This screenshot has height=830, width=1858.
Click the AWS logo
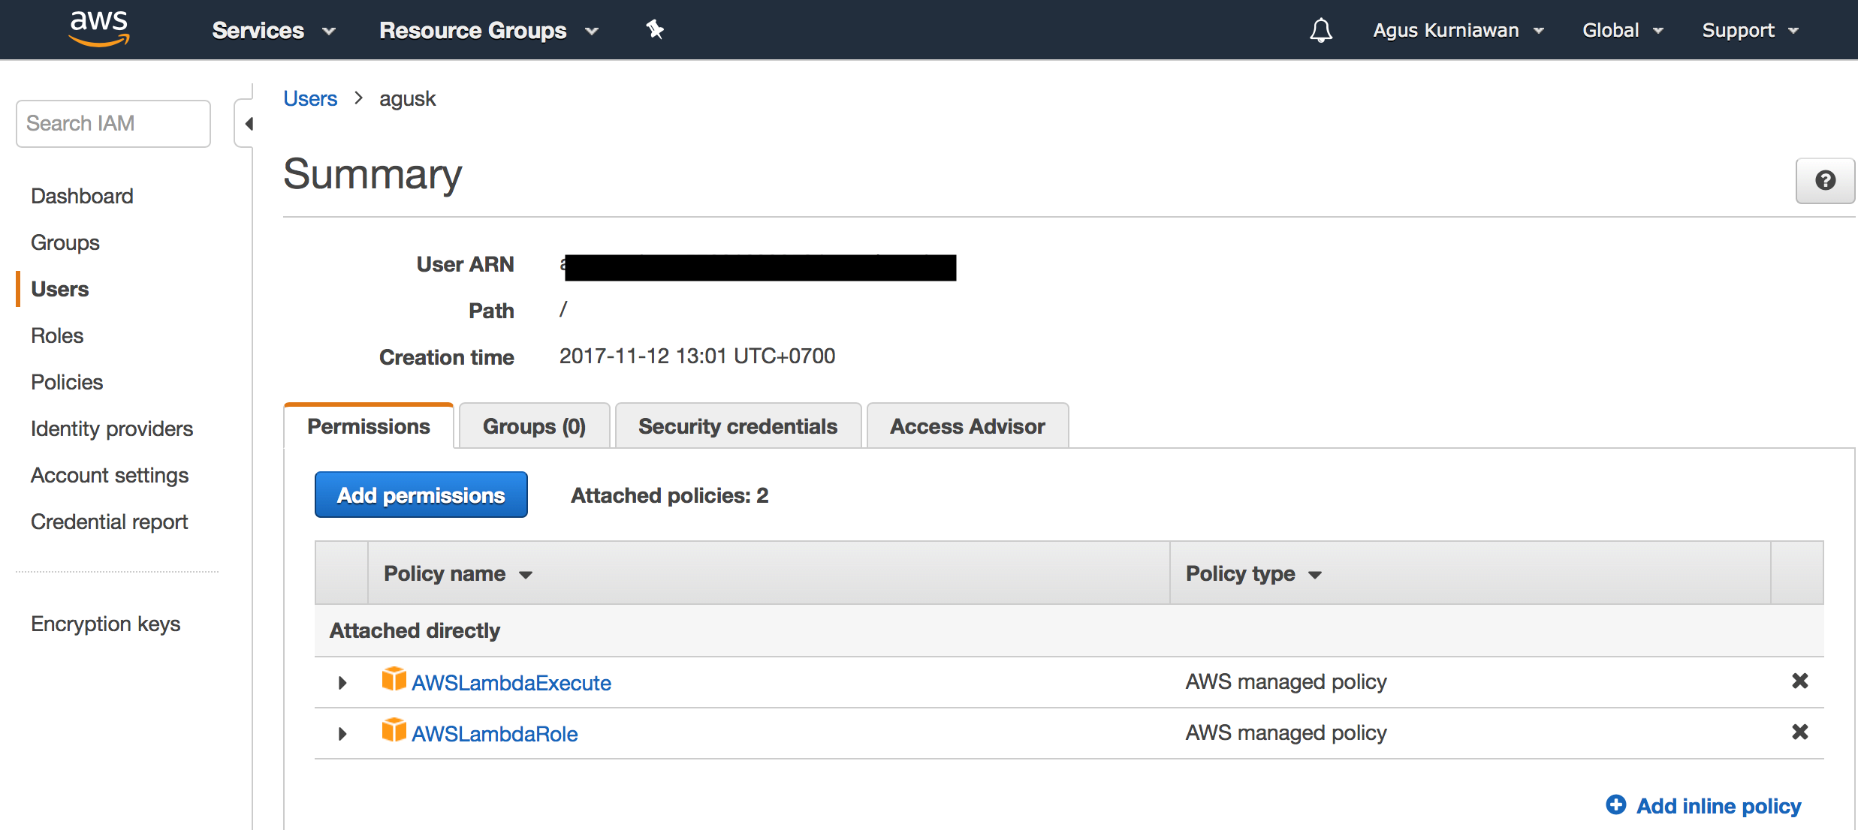click(x=99, y=29)
